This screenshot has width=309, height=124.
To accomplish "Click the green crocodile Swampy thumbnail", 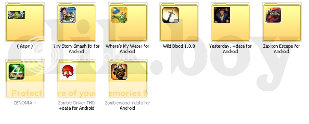I will pyautogui.click(x=119, y=15).
